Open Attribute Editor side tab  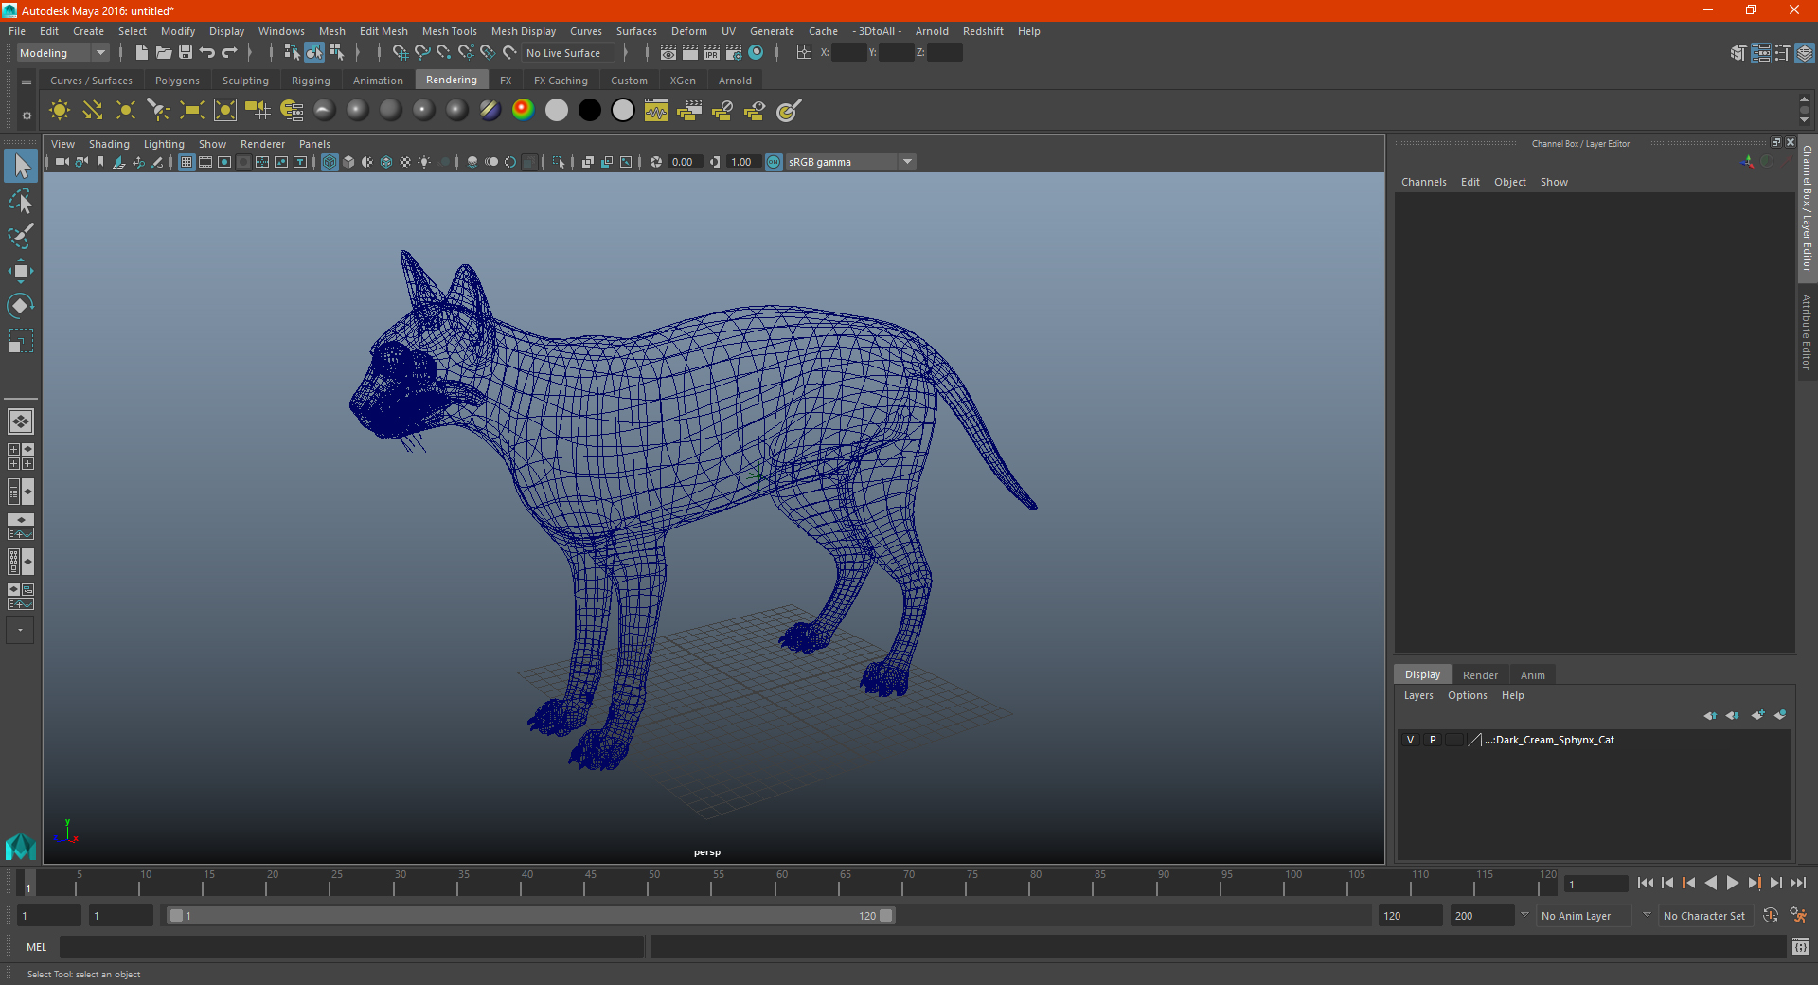(x=1807, y=331)
